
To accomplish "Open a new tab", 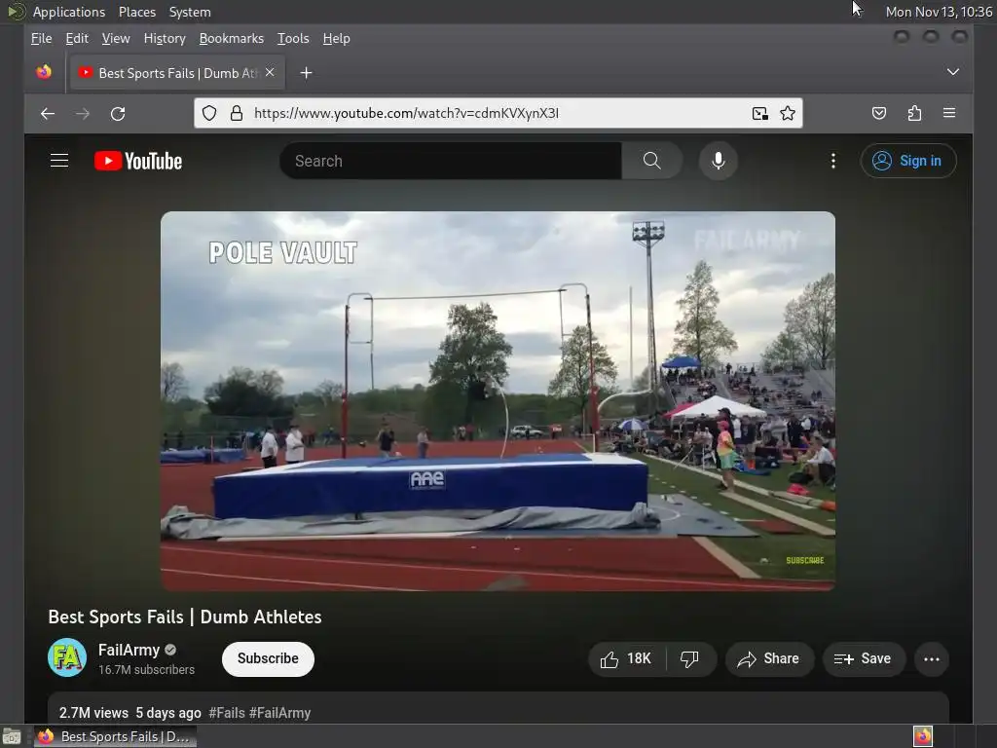I will pos(306,73).
